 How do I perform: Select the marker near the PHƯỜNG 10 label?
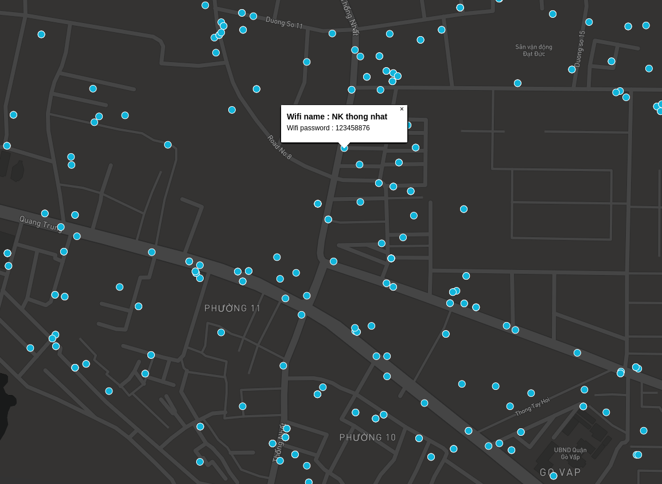click(375, 419)
